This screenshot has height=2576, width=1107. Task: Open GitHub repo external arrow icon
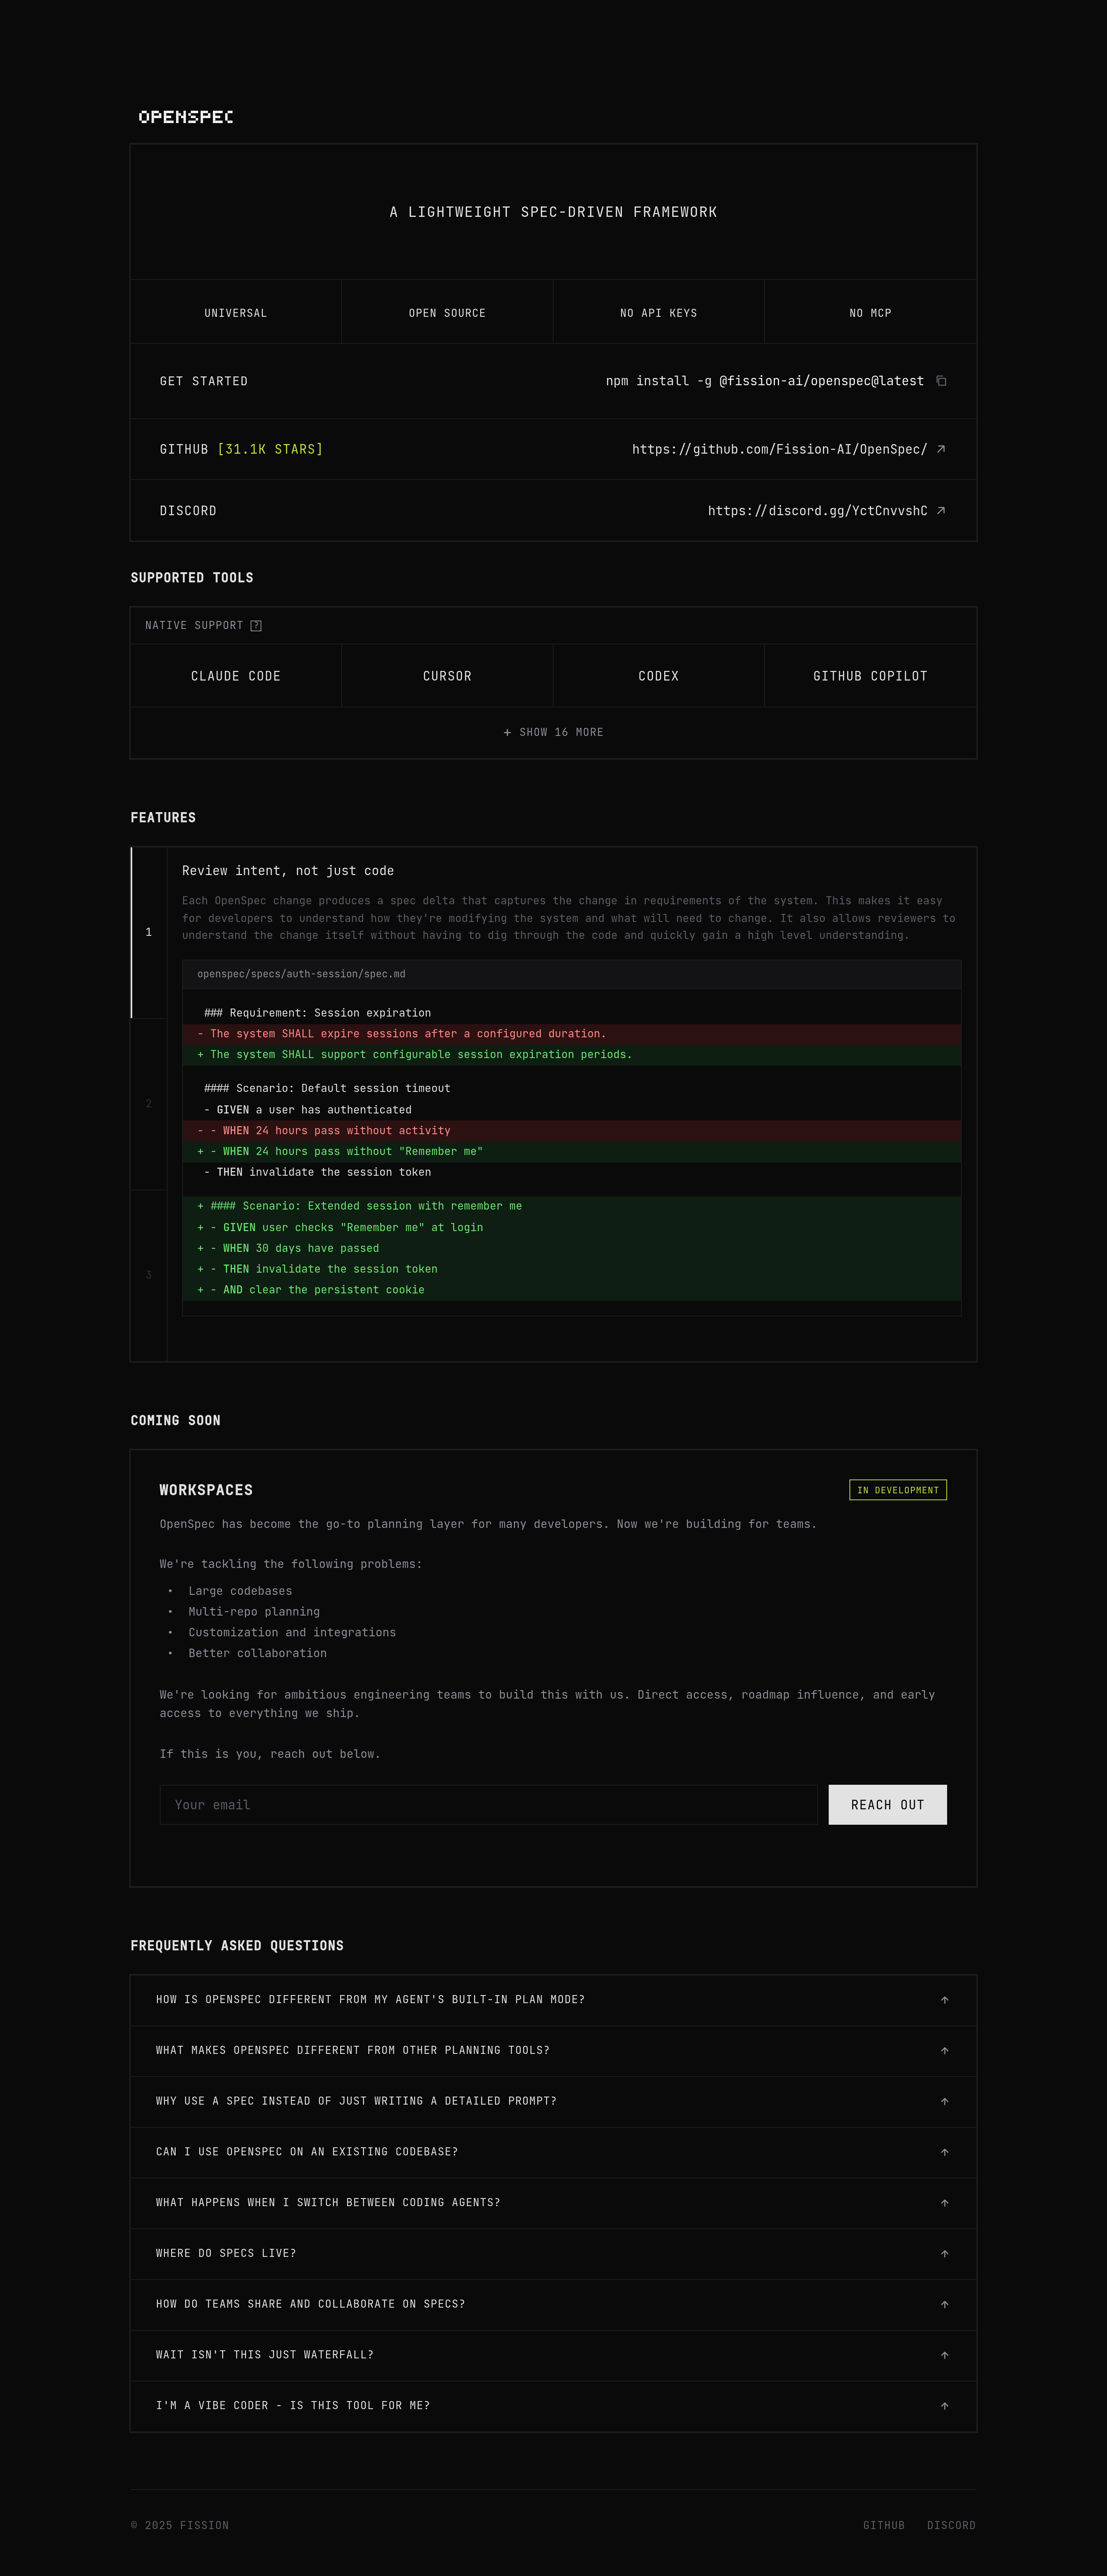[940, 449]
